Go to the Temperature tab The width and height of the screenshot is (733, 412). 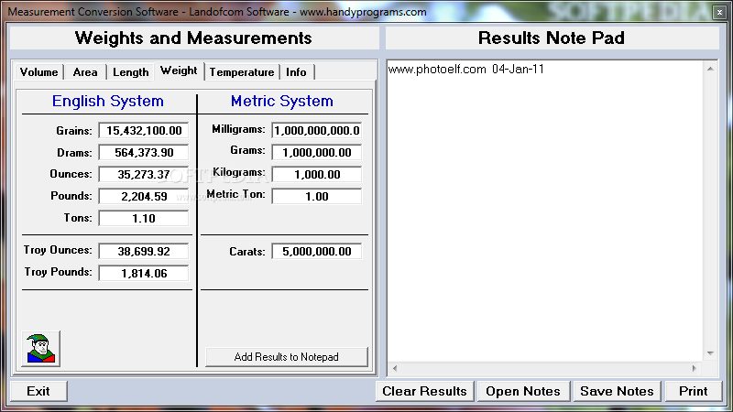pos(242,72)
